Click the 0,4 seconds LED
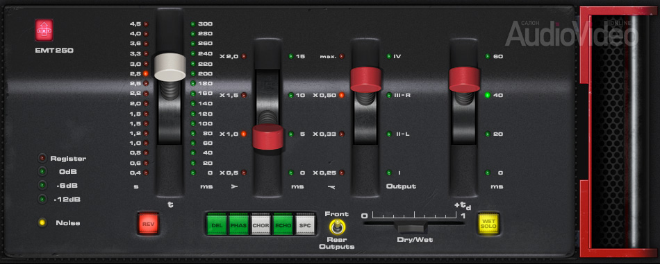The image size is (660, 264). point(146,173)
